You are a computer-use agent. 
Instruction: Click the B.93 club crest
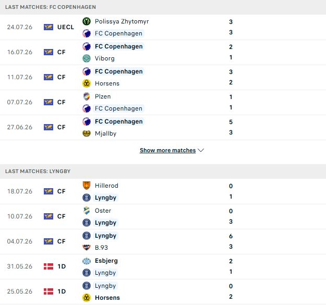pyautogui.click(x=87, y=248)
